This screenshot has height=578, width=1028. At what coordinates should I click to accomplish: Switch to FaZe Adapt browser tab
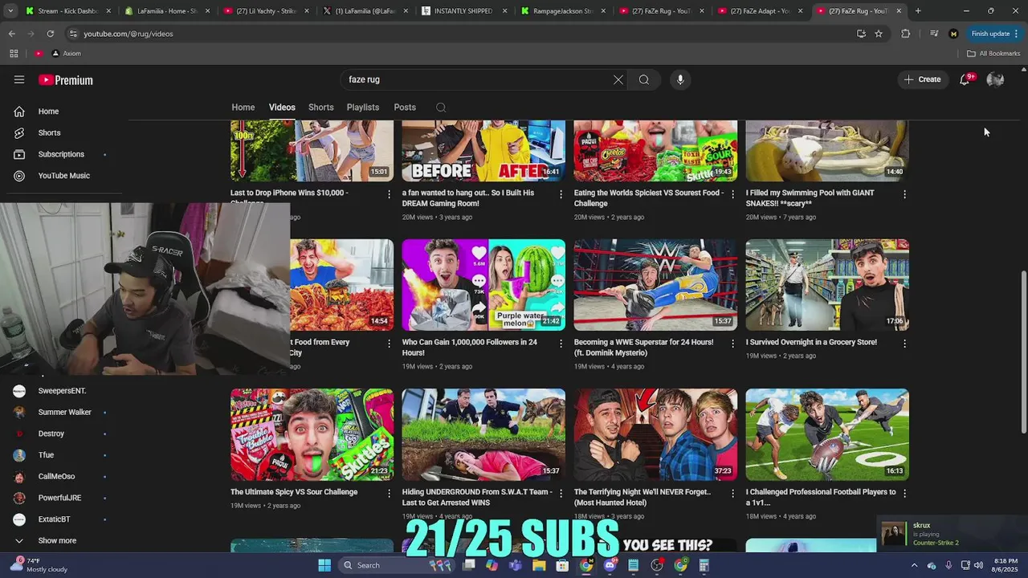[x=760, y=11]
